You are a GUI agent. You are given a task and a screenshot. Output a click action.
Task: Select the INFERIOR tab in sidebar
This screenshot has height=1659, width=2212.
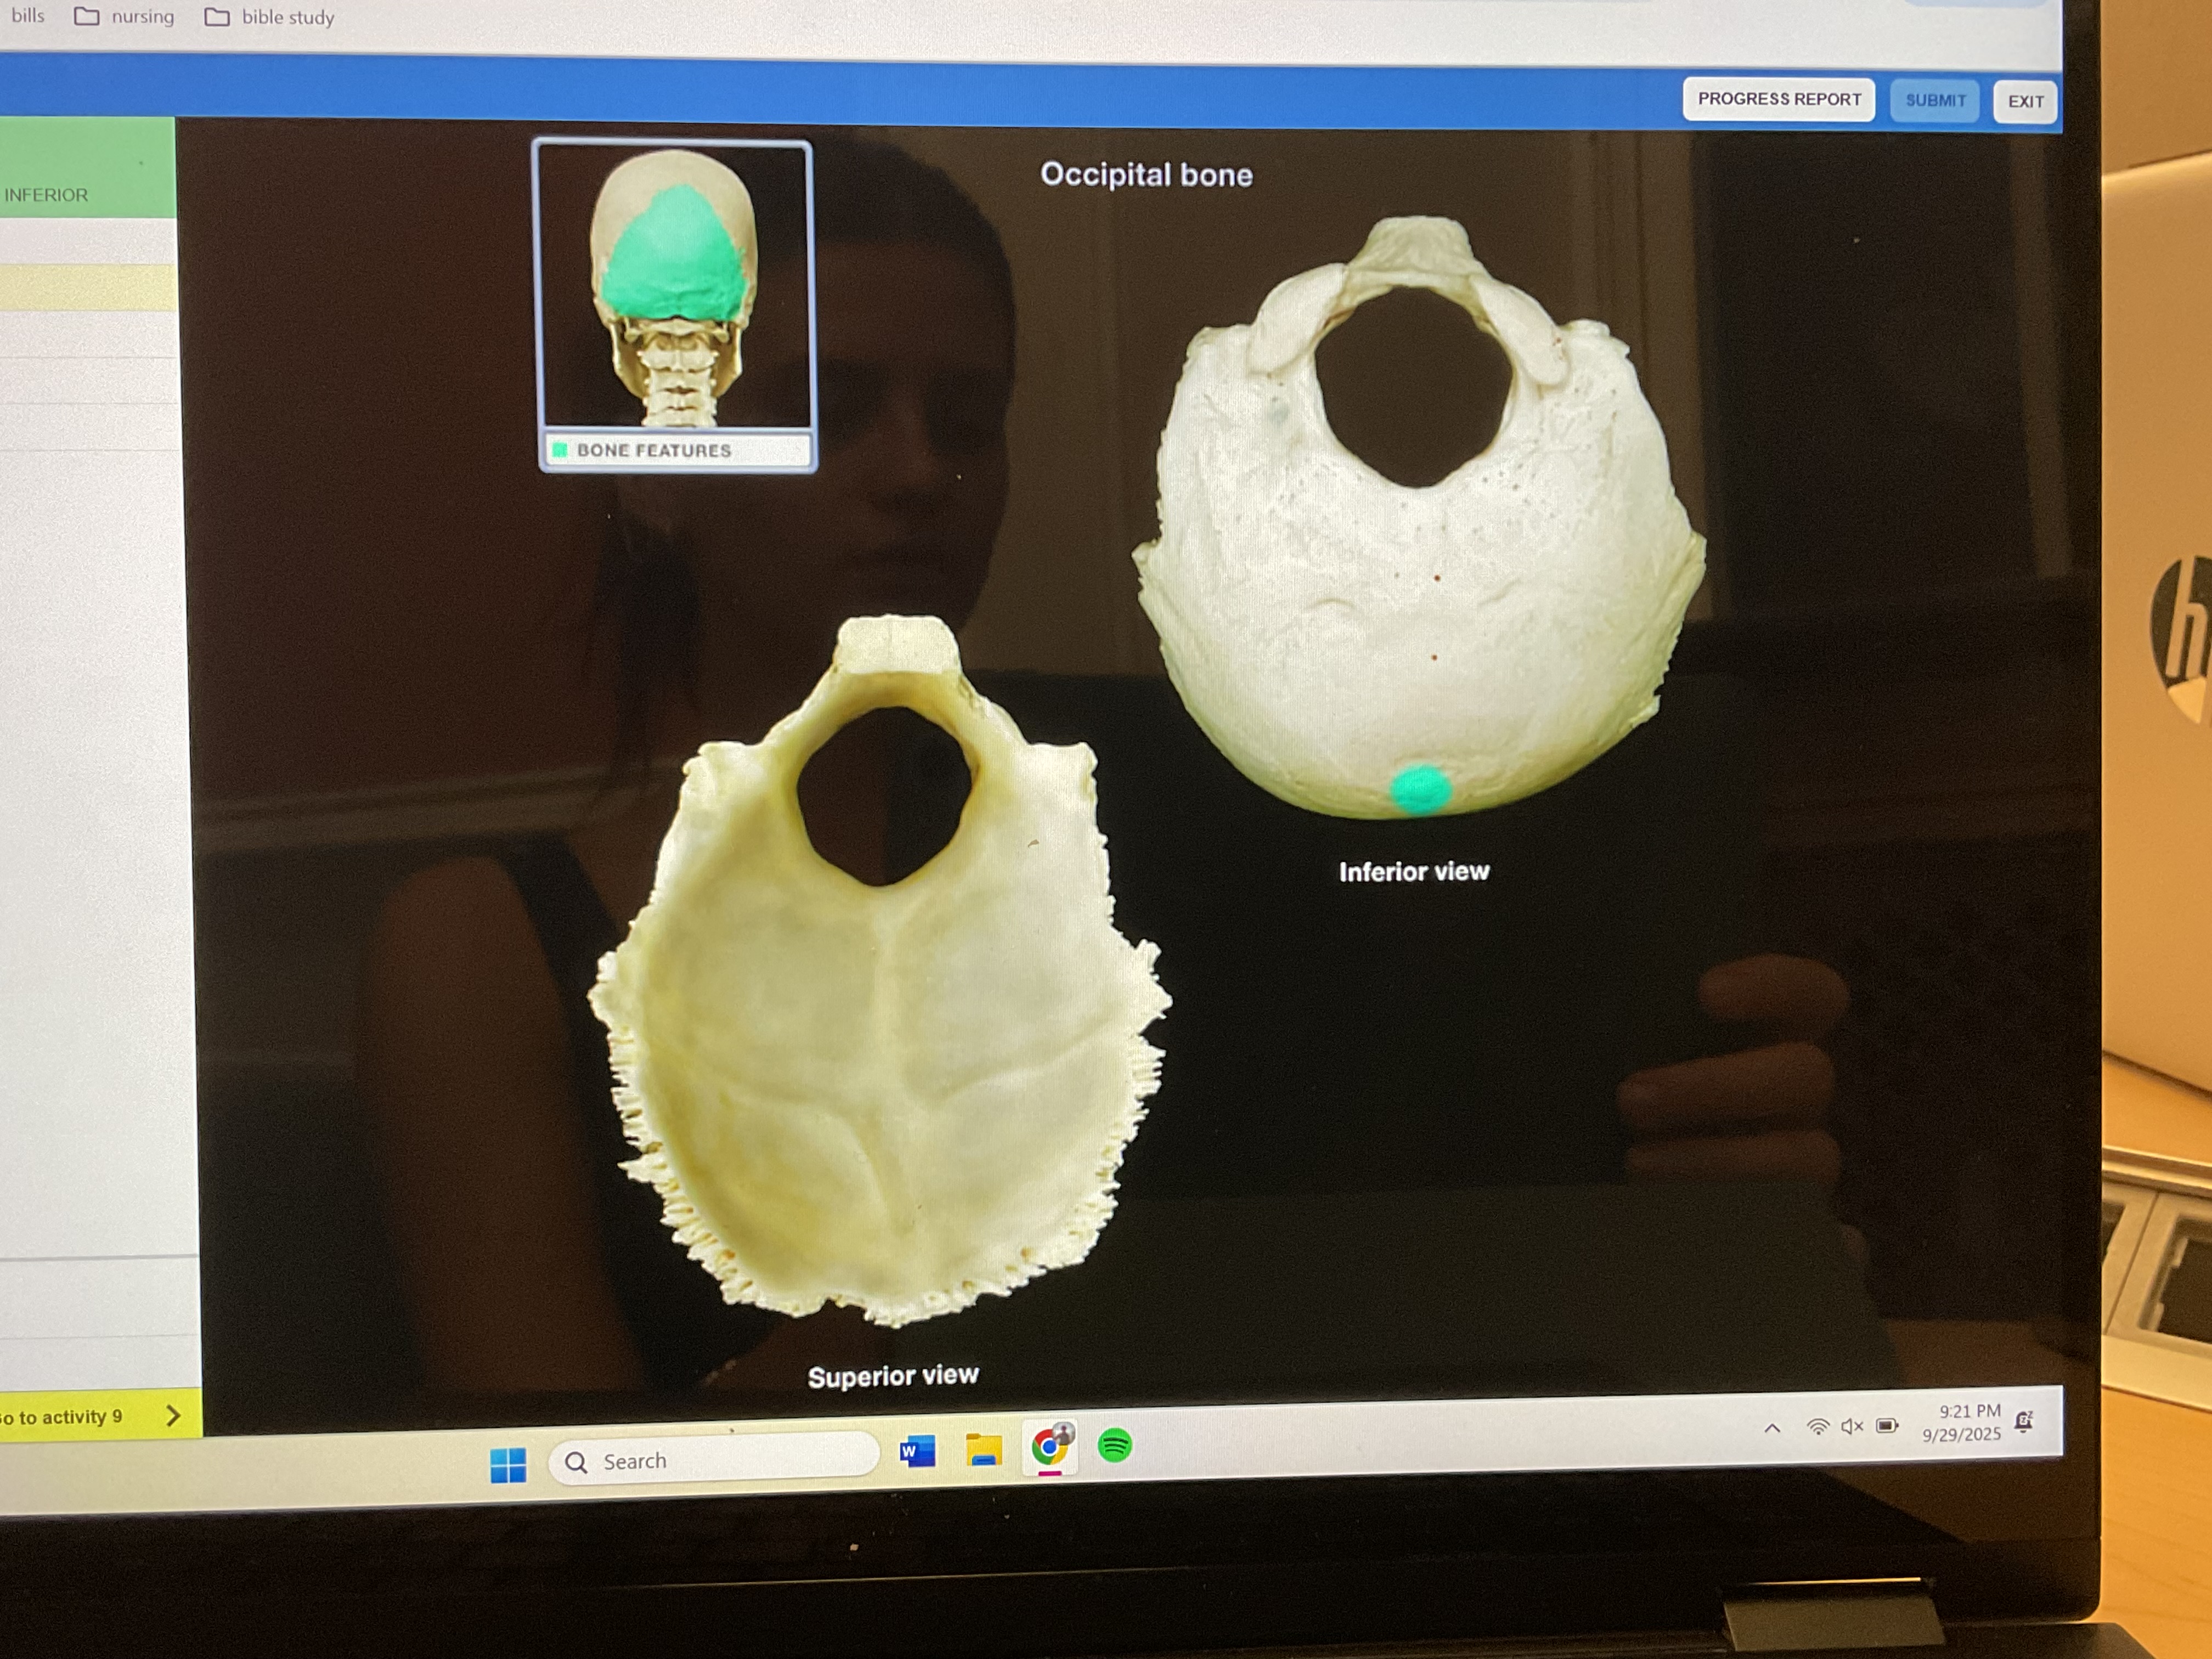pyautogui.click(x=46, y=195)
